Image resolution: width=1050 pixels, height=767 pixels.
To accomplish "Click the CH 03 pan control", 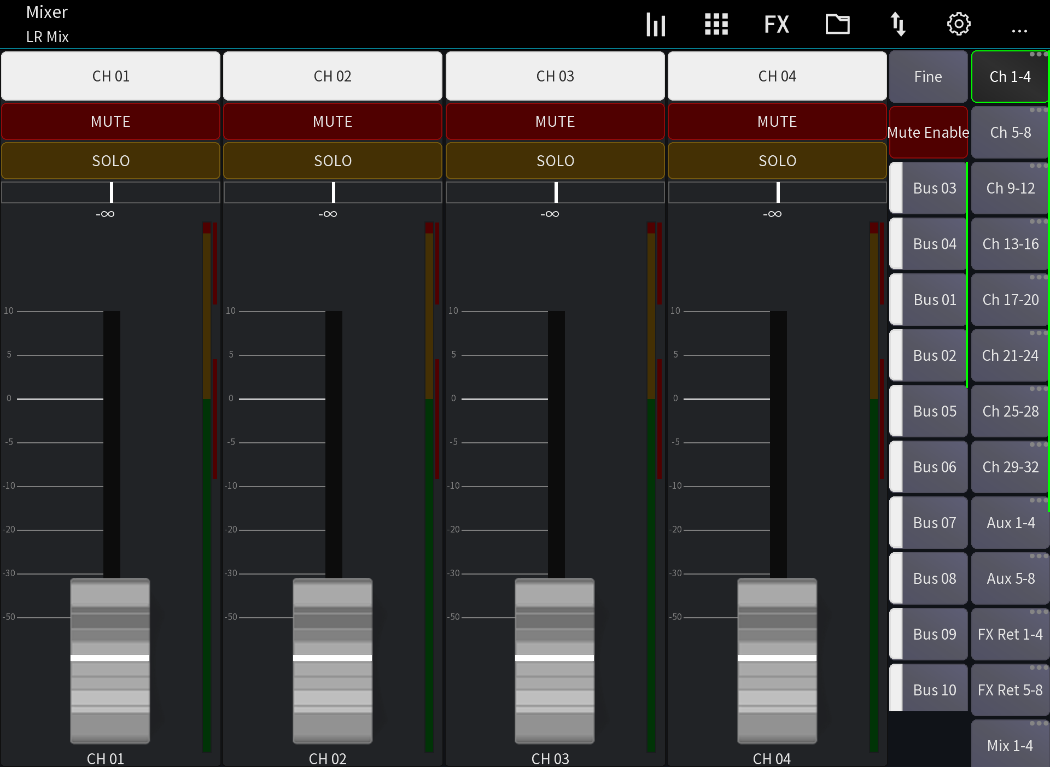I will (x=555, y=192).
